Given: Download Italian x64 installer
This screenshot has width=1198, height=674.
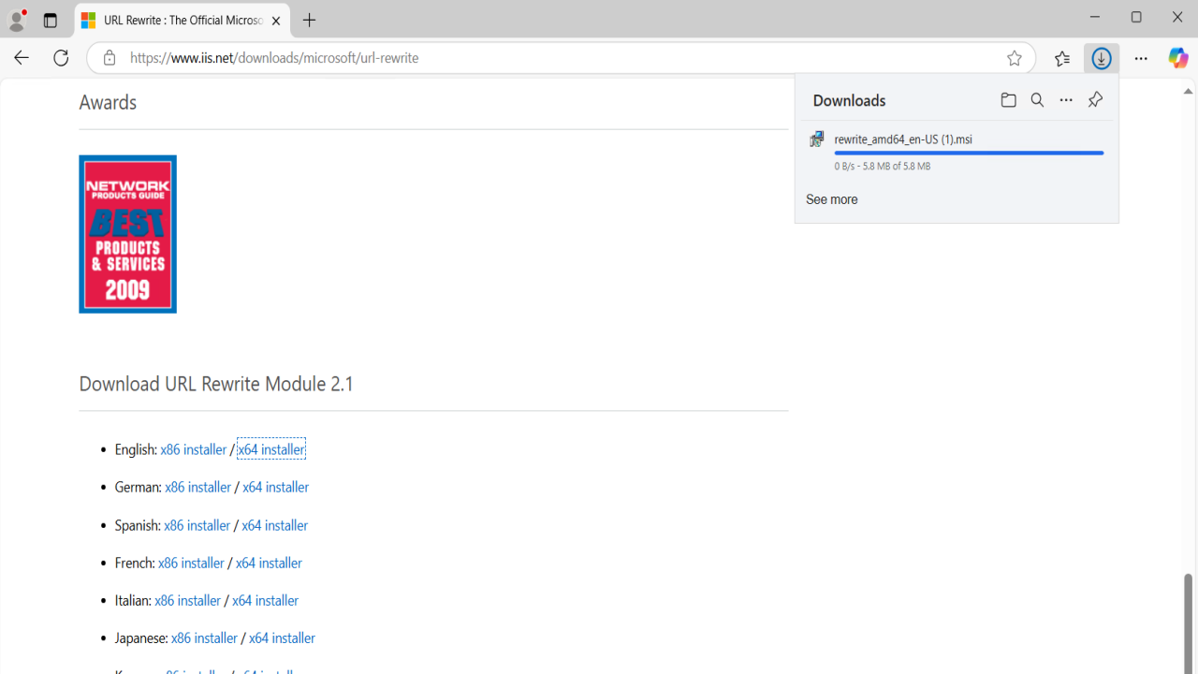Looking at the screenshot, I should tap(265, 600).
